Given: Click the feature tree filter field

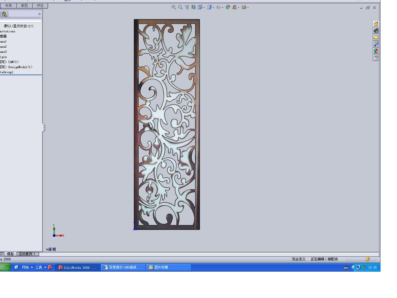Looking at the screenshot, I should click(x=21, y=20).
